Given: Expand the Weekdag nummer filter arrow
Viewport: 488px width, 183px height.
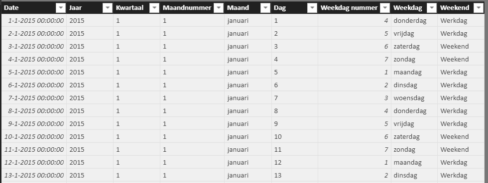Looking at the screenshot, I should [385, 8].
